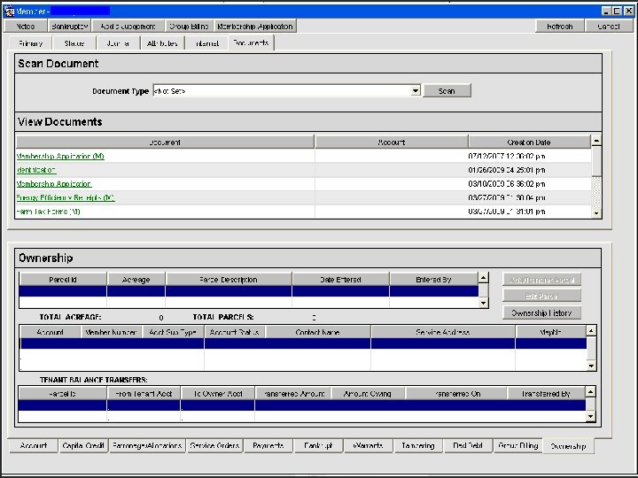Switch to the Attributes tab

tap(162, 43)
